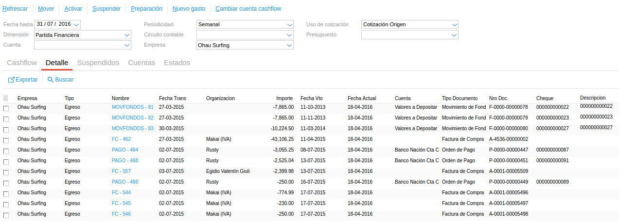The width and height of the screenshot is (619, 222).
Task: Open the FC - 557 invoice link
Action: (121, 171)
